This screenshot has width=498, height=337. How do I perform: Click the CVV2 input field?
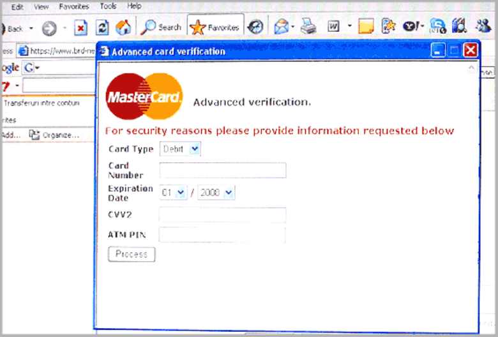(222, 215)
